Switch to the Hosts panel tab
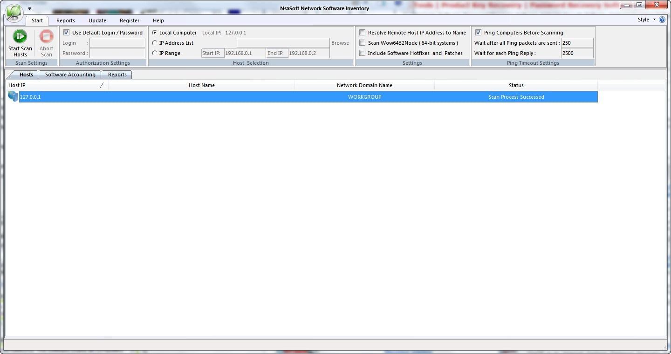 pos(26,75)
